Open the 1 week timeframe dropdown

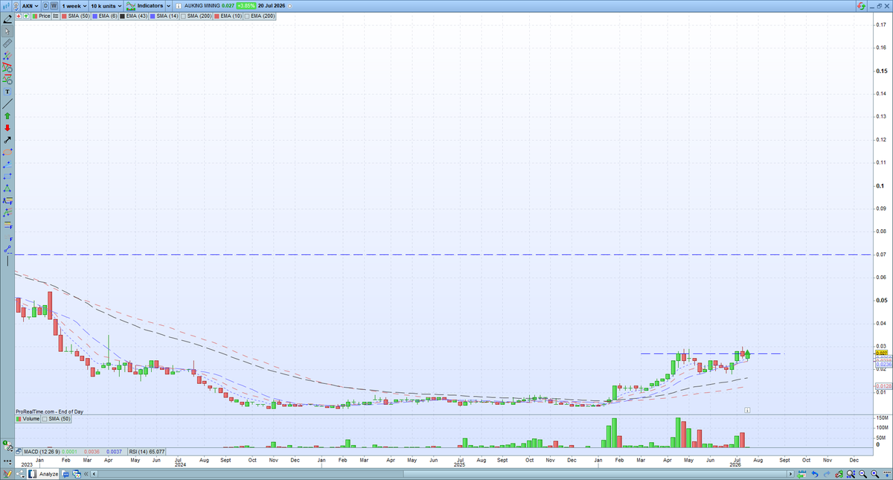[74, 6]
